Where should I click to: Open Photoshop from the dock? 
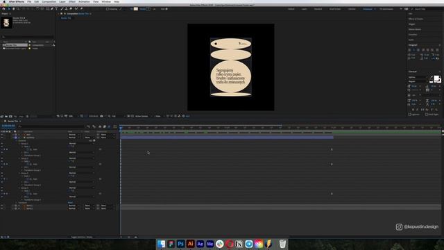180,244
